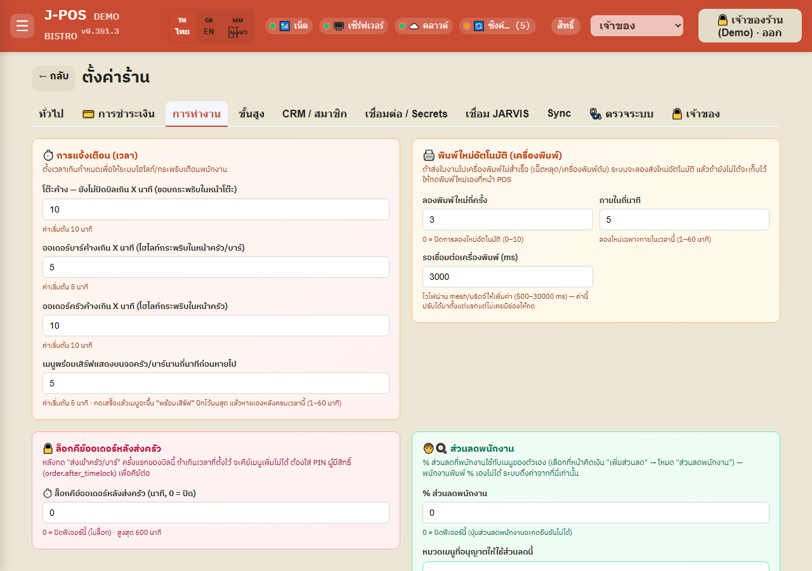Image resolution: width=812 pixels, height=571 pixels.
Task: Select the CRM / สมาชิก tab
Action: (x=315, y=114)
